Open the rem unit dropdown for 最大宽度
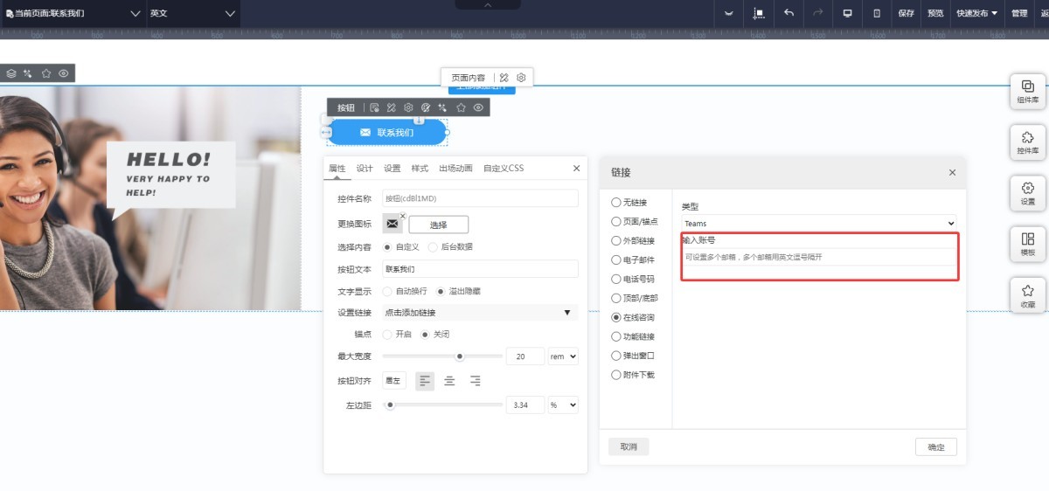This screenshot has width=1049, height=491. 562,356
